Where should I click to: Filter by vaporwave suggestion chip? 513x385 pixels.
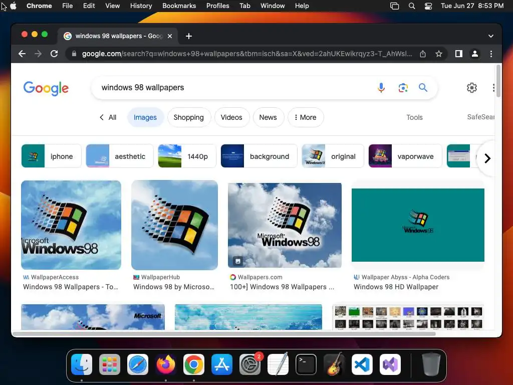[x=405, y=156]
